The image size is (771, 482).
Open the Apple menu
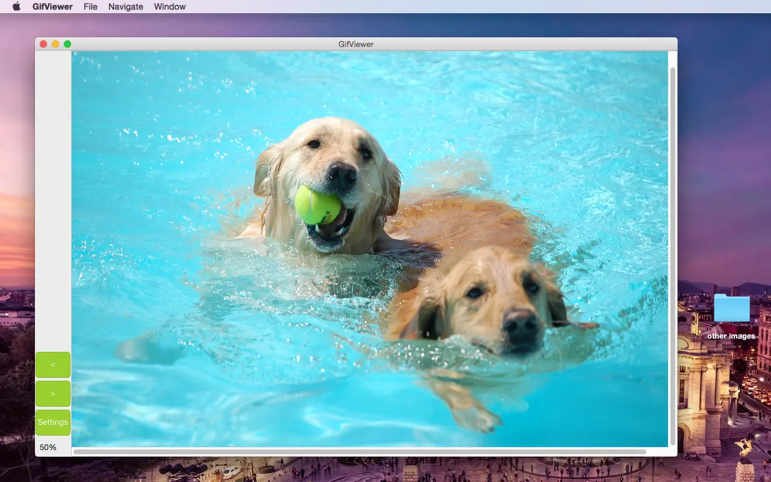click(16, 7)
